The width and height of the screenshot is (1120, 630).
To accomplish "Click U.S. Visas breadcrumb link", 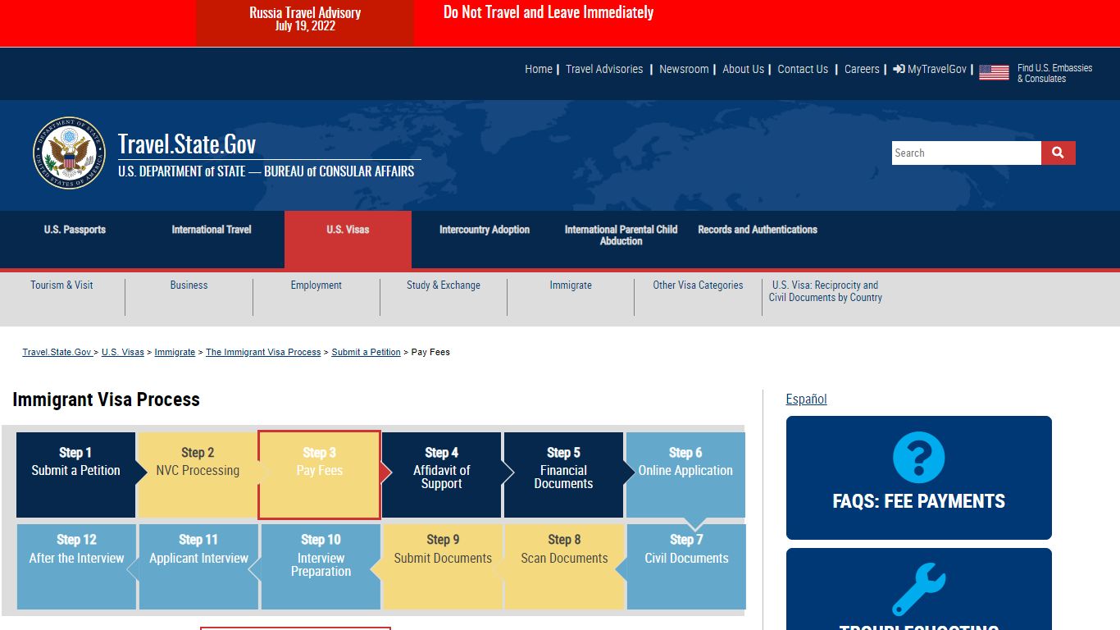I will (x=123, y=352).
